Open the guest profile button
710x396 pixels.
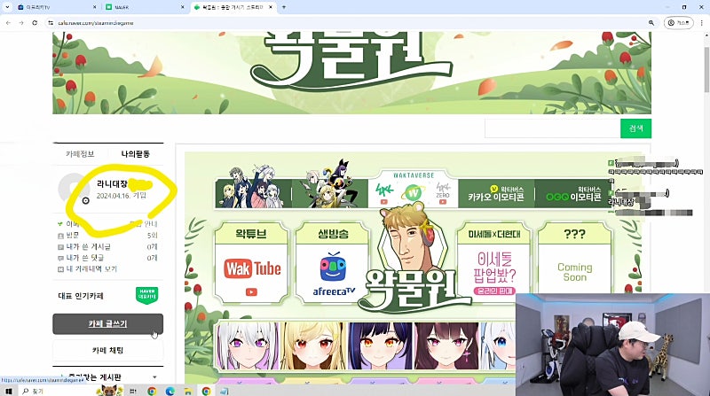(x=678, y=23)
